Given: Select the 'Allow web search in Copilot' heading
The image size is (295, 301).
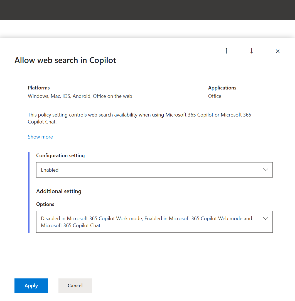Looking at the screenshot, I should (65, 60).
